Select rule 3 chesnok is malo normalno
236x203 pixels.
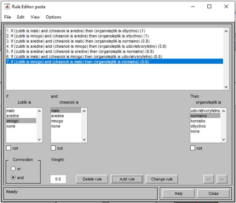tap(78, 41)
